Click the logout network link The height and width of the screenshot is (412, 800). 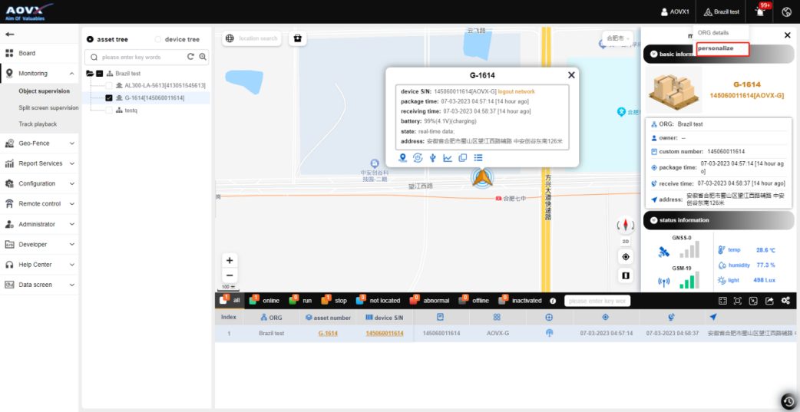(x=516, y=91)
